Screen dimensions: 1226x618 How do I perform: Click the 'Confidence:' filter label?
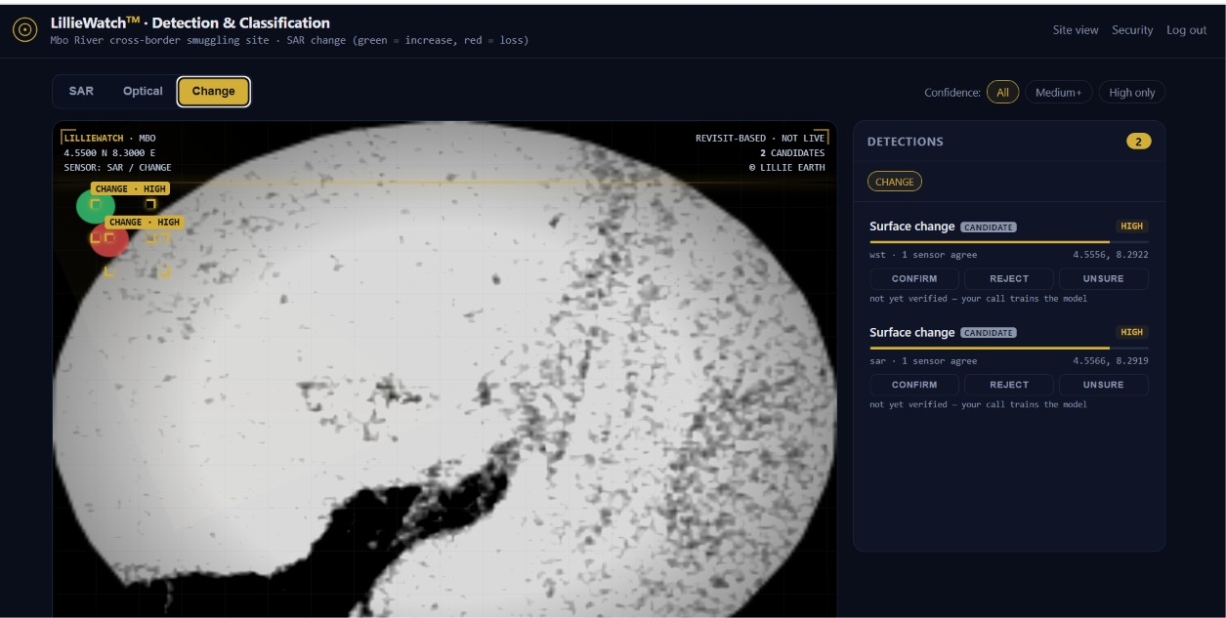[952, 93]
